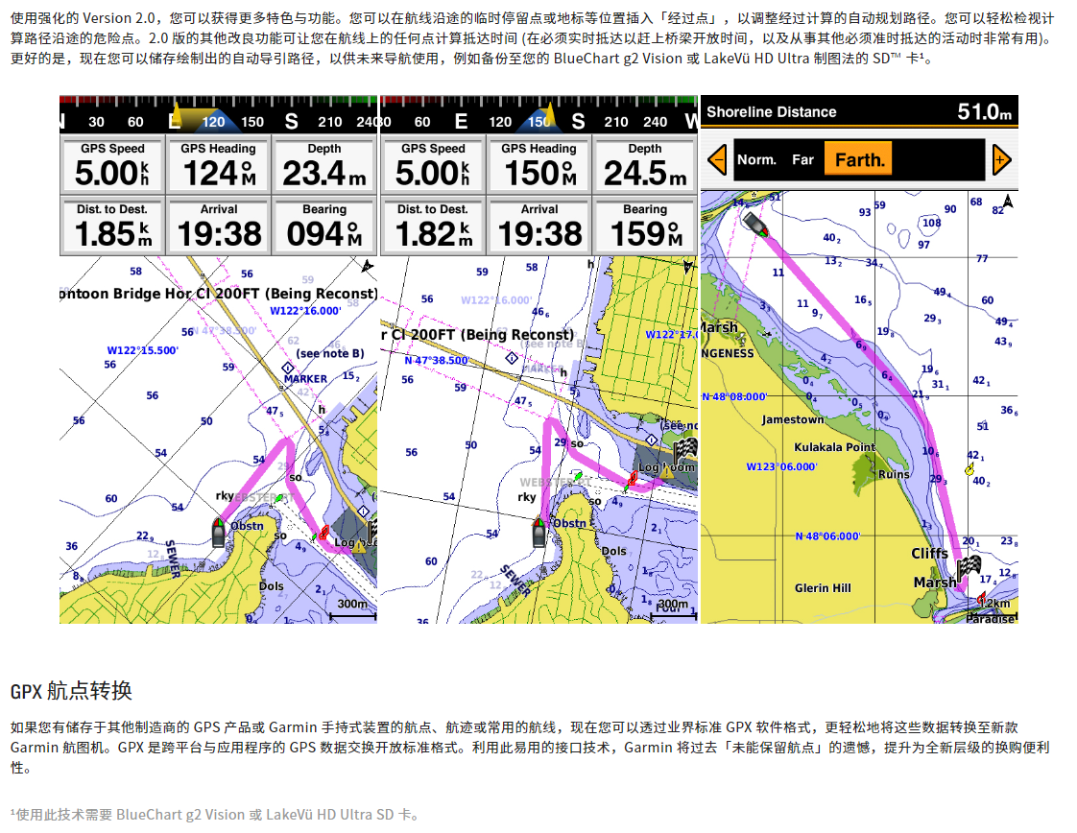Tap the Dist. to Dest. 1.82 km field

pos(433,226)
